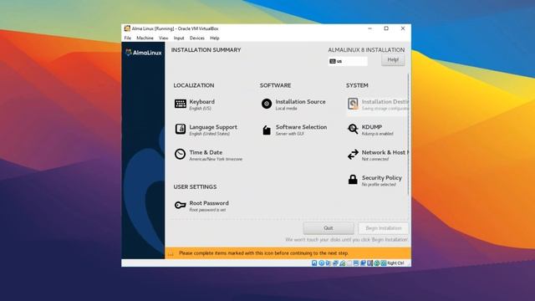Click the mouse integration status icon
Image resolution: width=535 pixels, height=301 pixels.
tap(377, 263)
